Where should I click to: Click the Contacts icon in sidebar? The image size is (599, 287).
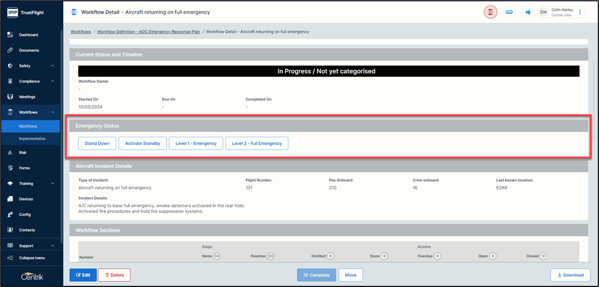(x=10, y=230)
